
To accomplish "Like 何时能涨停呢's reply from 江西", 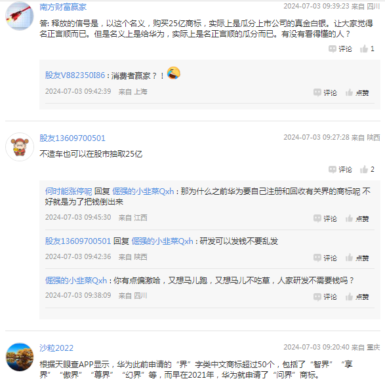I will (357, 218).
